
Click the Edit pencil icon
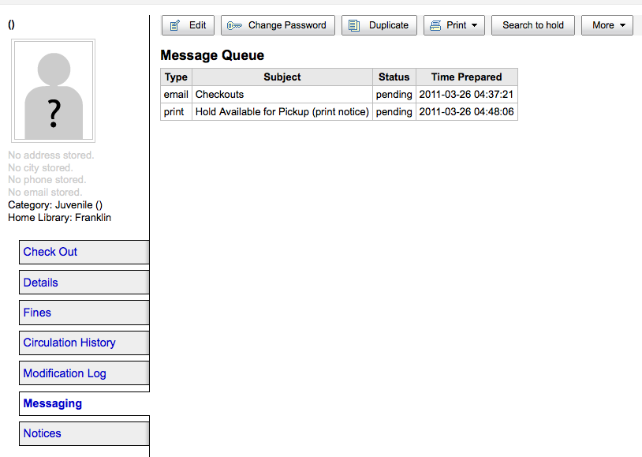tap(175, 25)
